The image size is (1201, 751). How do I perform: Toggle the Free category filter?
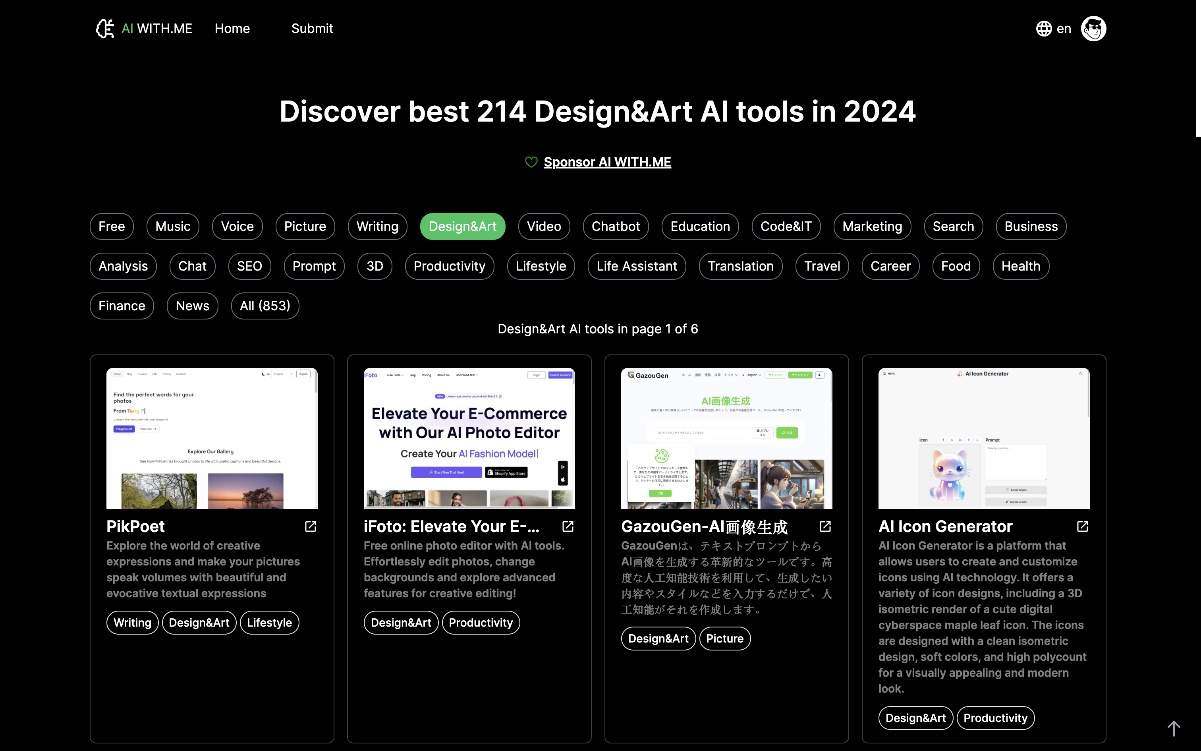click(112, 226)
